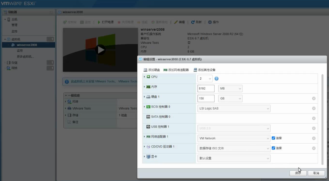
Task: Click the play button on VM console thumbnail
Action: coord(100,50)
